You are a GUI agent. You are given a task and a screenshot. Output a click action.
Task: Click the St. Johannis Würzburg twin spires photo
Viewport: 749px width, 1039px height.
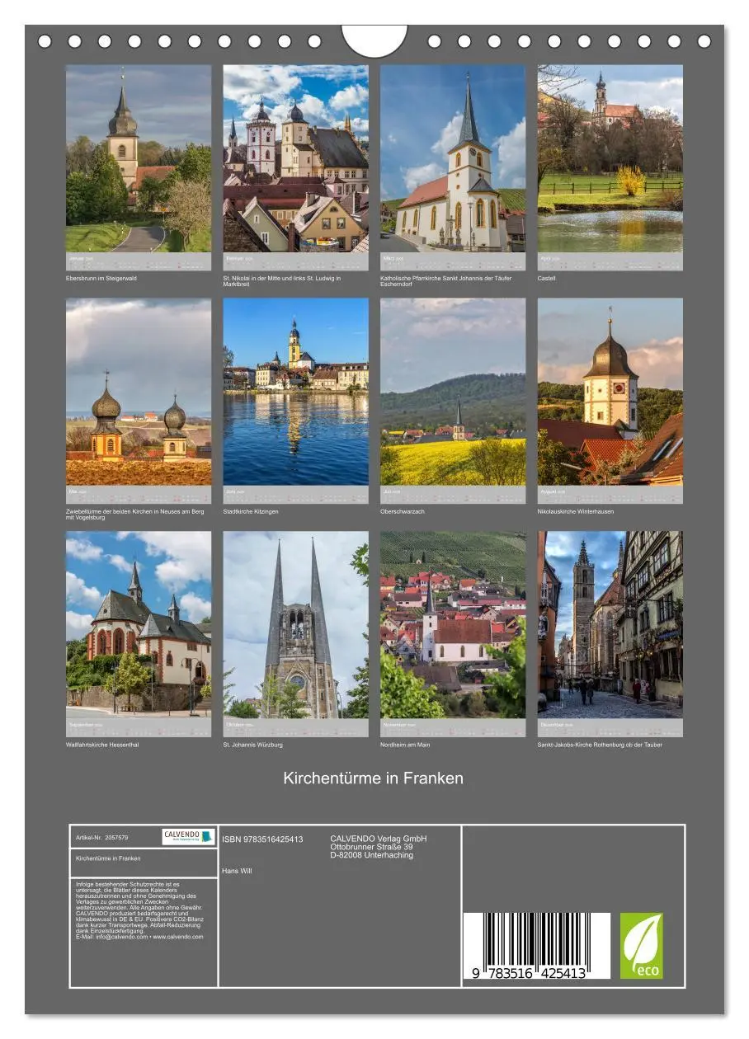(295, 624)
